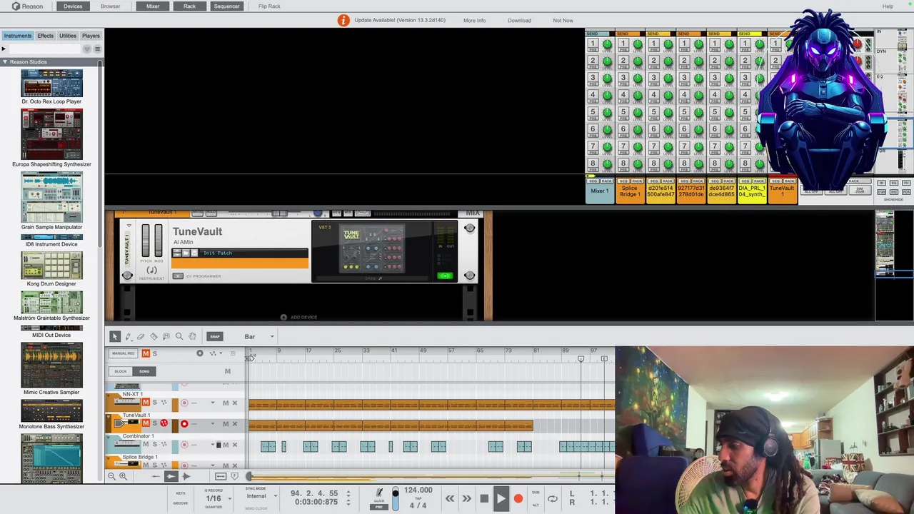Enable record on Combinator 1 track
Screen dimensions: 914x514
184,445
